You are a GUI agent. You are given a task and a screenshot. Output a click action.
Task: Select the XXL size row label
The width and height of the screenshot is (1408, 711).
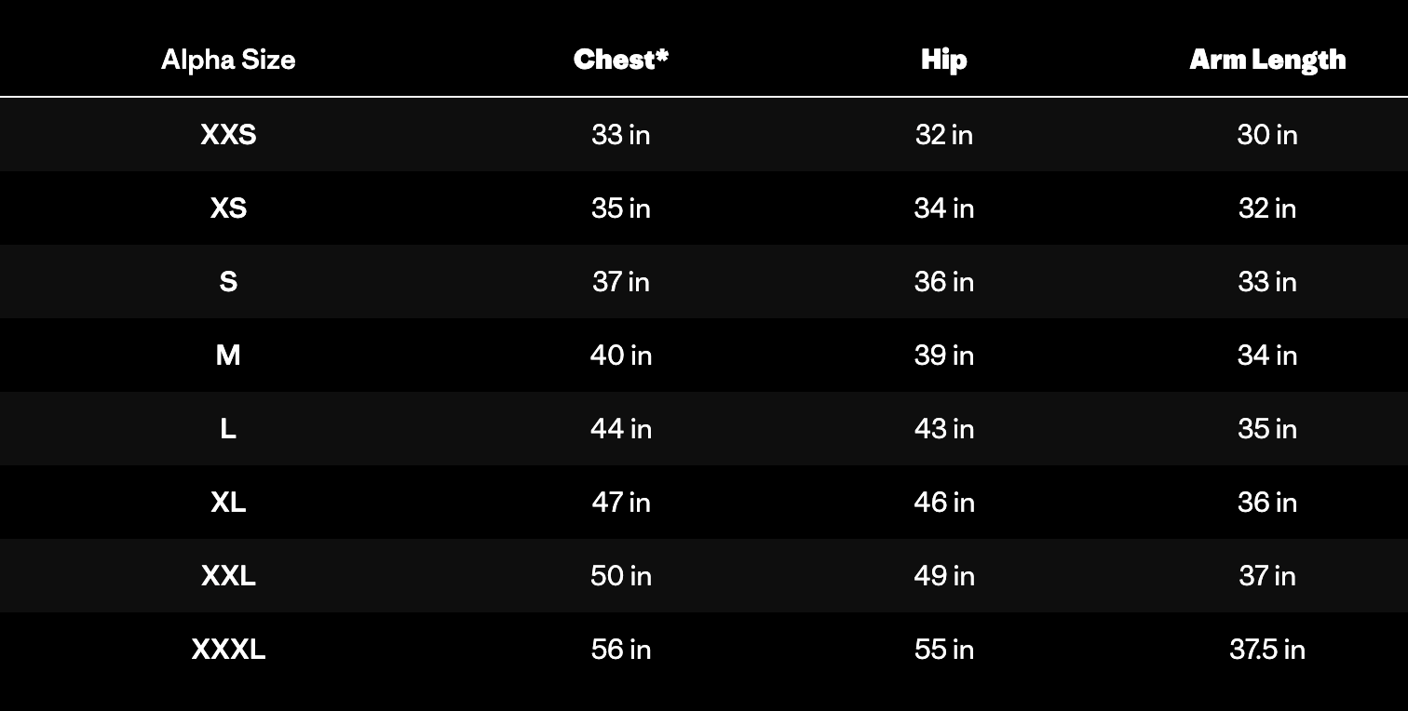pos(228,576)
